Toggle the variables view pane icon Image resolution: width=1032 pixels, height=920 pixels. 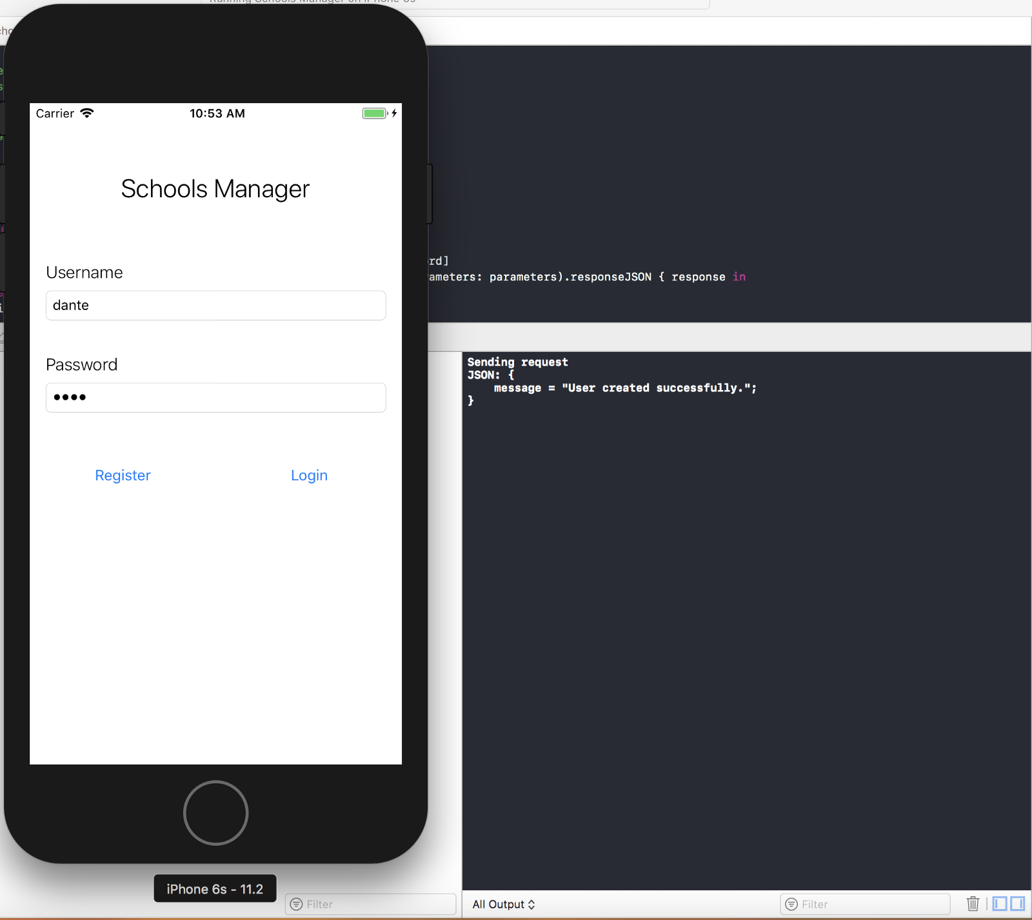click(x=1000, y=904)
